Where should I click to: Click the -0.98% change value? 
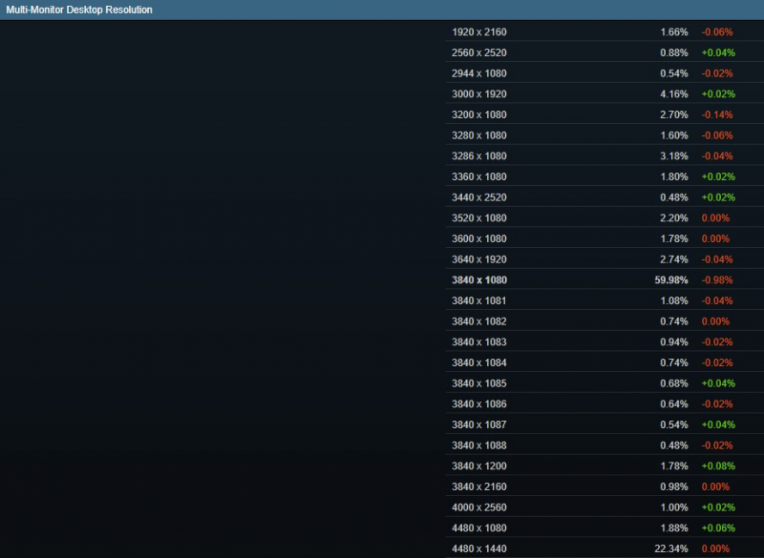718,280
